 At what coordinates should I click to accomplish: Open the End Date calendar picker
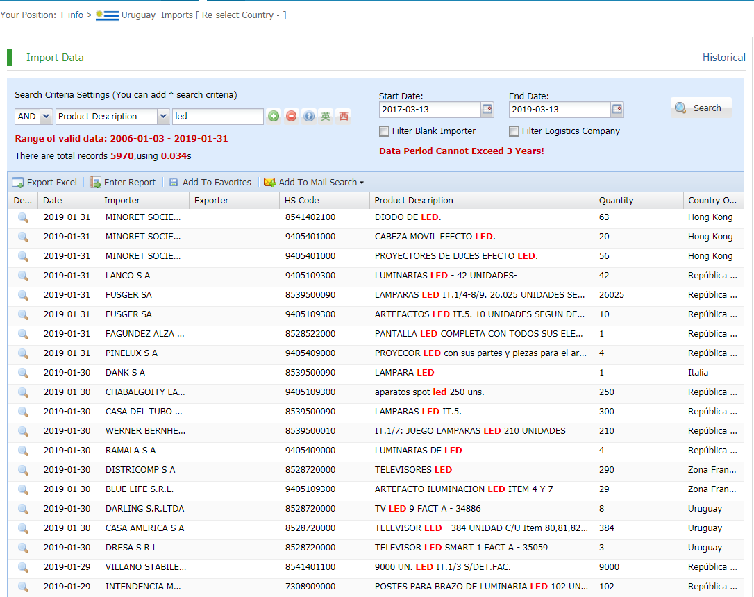click(617, 110)
